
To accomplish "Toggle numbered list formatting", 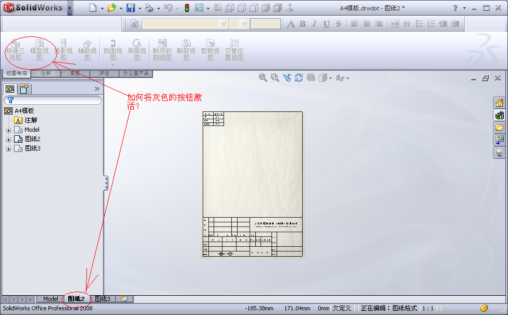I will click(431, 23).
